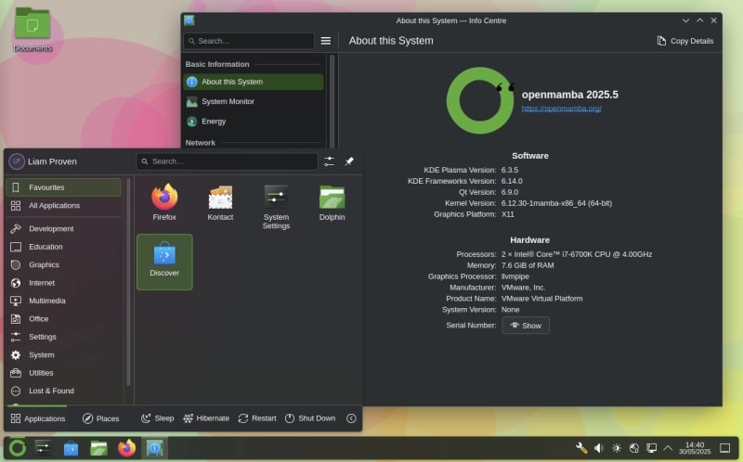Open the openmamba.org website link
The image size is (743, 462).
[x=561, y=109]
